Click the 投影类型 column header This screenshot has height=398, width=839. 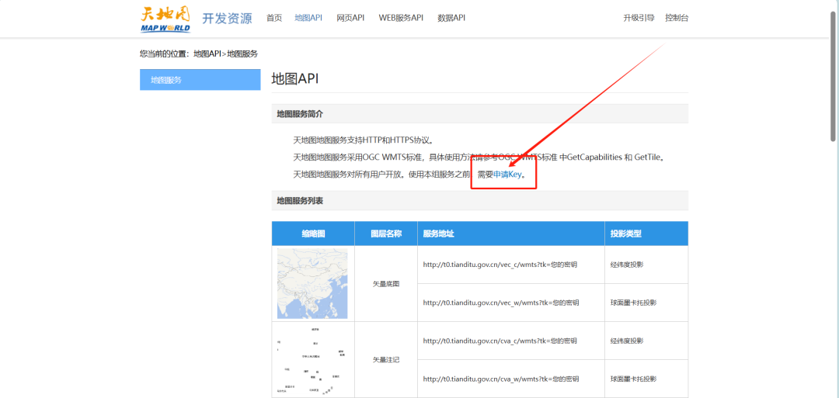click(626, 234)
